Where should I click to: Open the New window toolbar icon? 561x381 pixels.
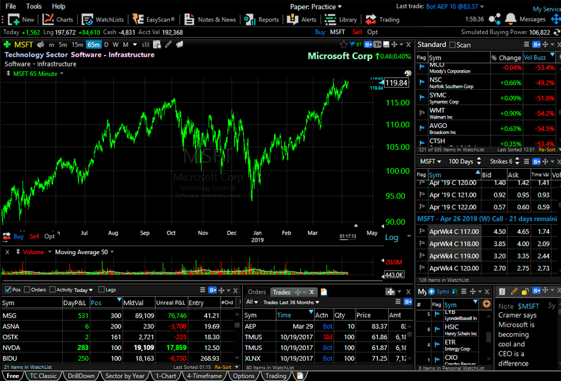point(20,19)
